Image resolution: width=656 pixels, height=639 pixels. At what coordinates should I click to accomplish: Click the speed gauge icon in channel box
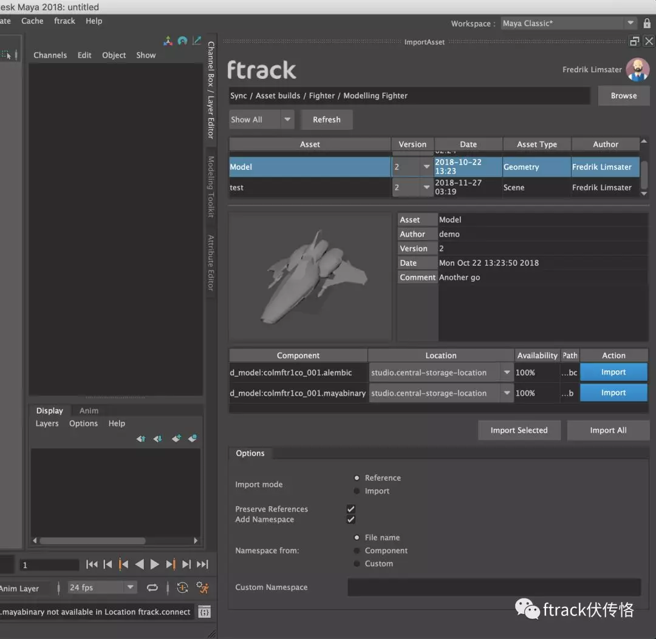182,41
